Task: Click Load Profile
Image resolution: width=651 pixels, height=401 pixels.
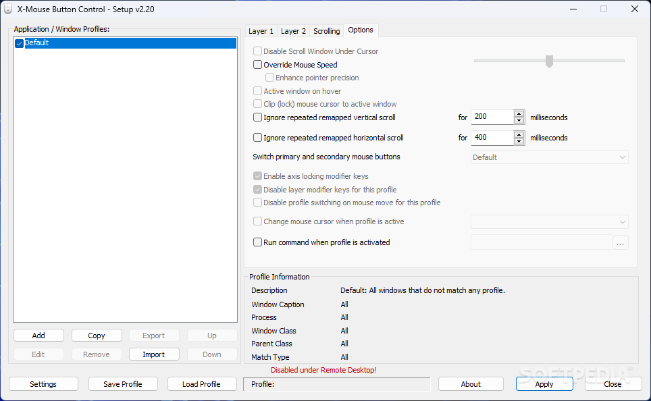Action: point(202,384)
